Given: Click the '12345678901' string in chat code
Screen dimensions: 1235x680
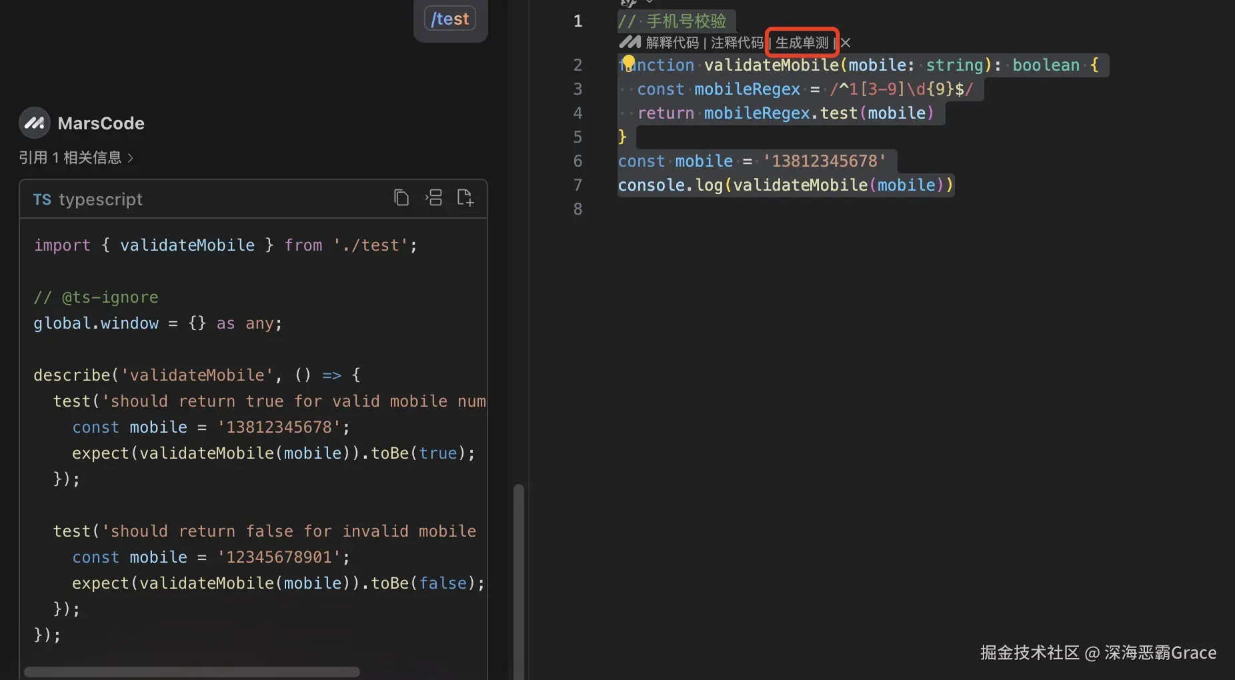Looking at the screenshot, I should [x=279, y=557].
